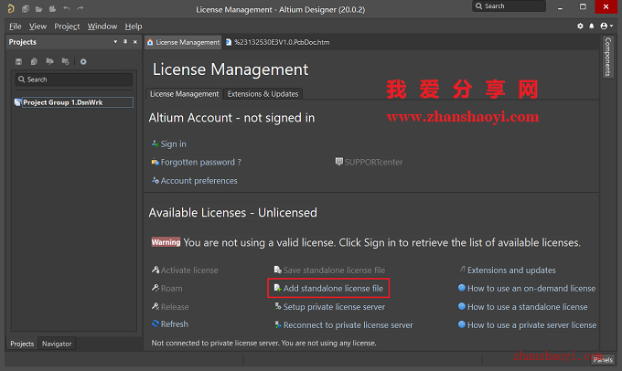Click the Sign in person icon
This screenshot has width=622, height=371.
[155, 143]
